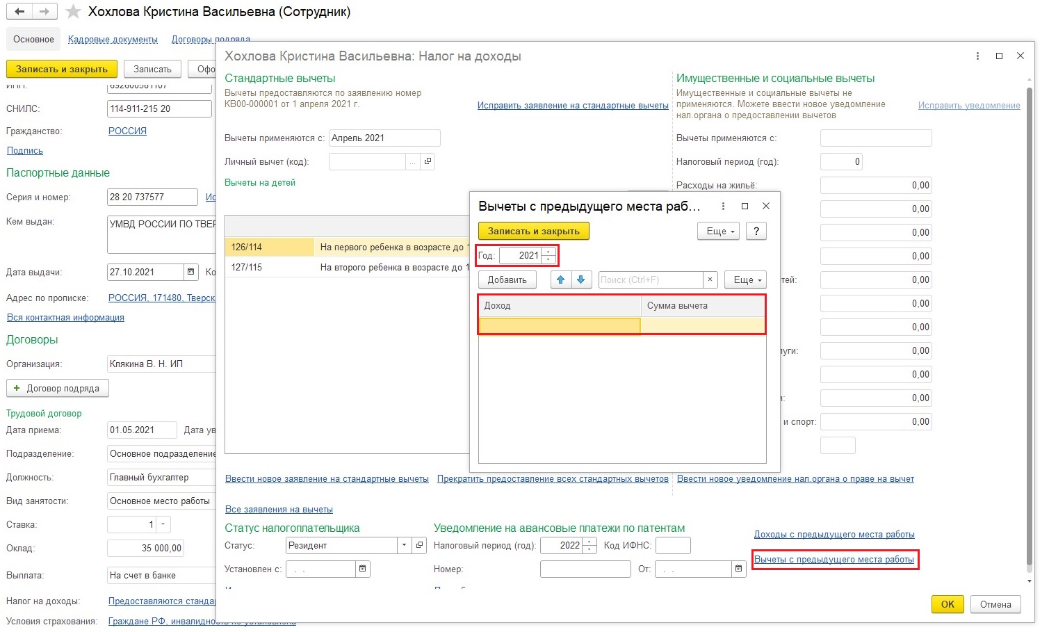Image resolution: width=1049 pixels, height=632 pixels.
Task: Open Вычеты с предыдущего места работы link
Action: (834, 560)
